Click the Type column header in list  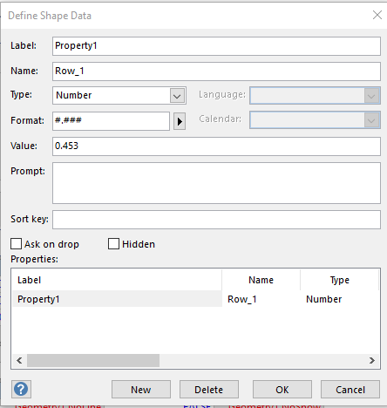click(x=339, y=280)
